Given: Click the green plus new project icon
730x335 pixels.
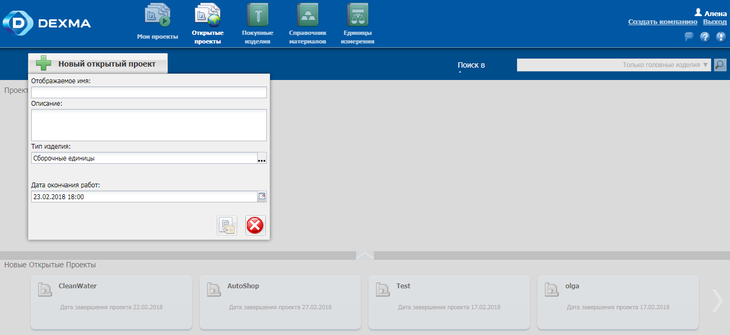Looking at the screenshot, I should tap(44, 64).
